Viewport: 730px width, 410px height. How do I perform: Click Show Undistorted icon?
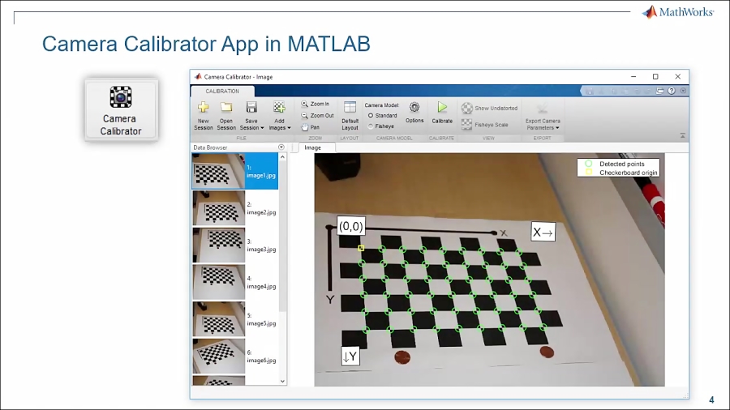coord(467,108)
